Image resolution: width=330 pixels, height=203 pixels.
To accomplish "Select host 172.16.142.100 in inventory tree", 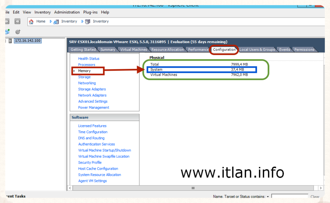I will click(x=27, y=41).
